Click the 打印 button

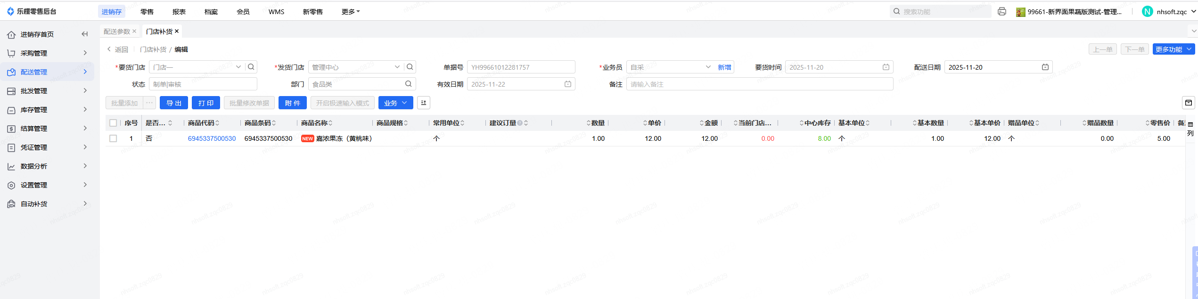click(206, 103)
